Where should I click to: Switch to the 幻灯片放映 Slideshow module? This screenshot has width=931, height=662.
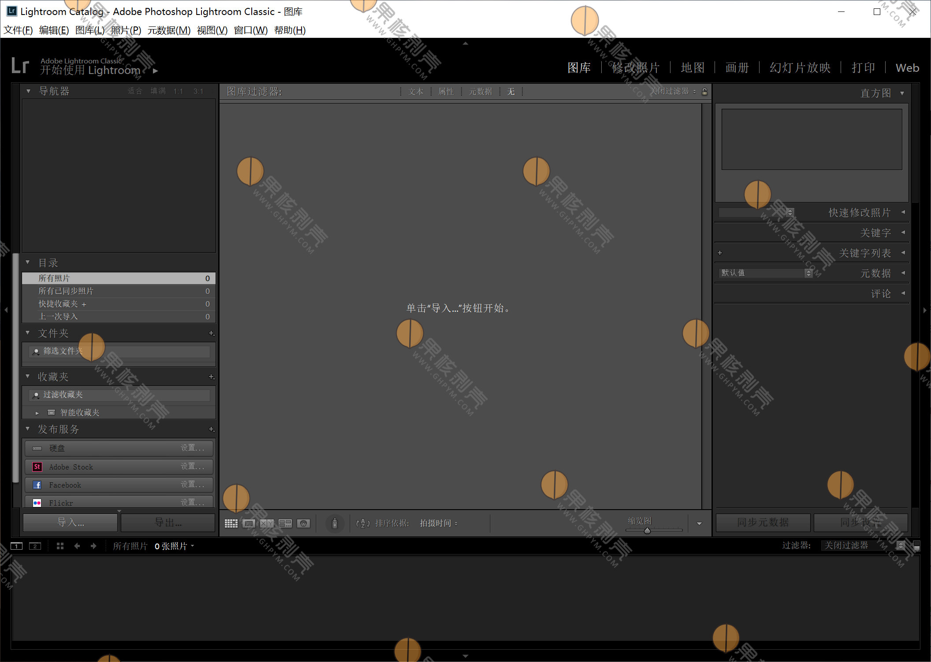click(800, 68)
